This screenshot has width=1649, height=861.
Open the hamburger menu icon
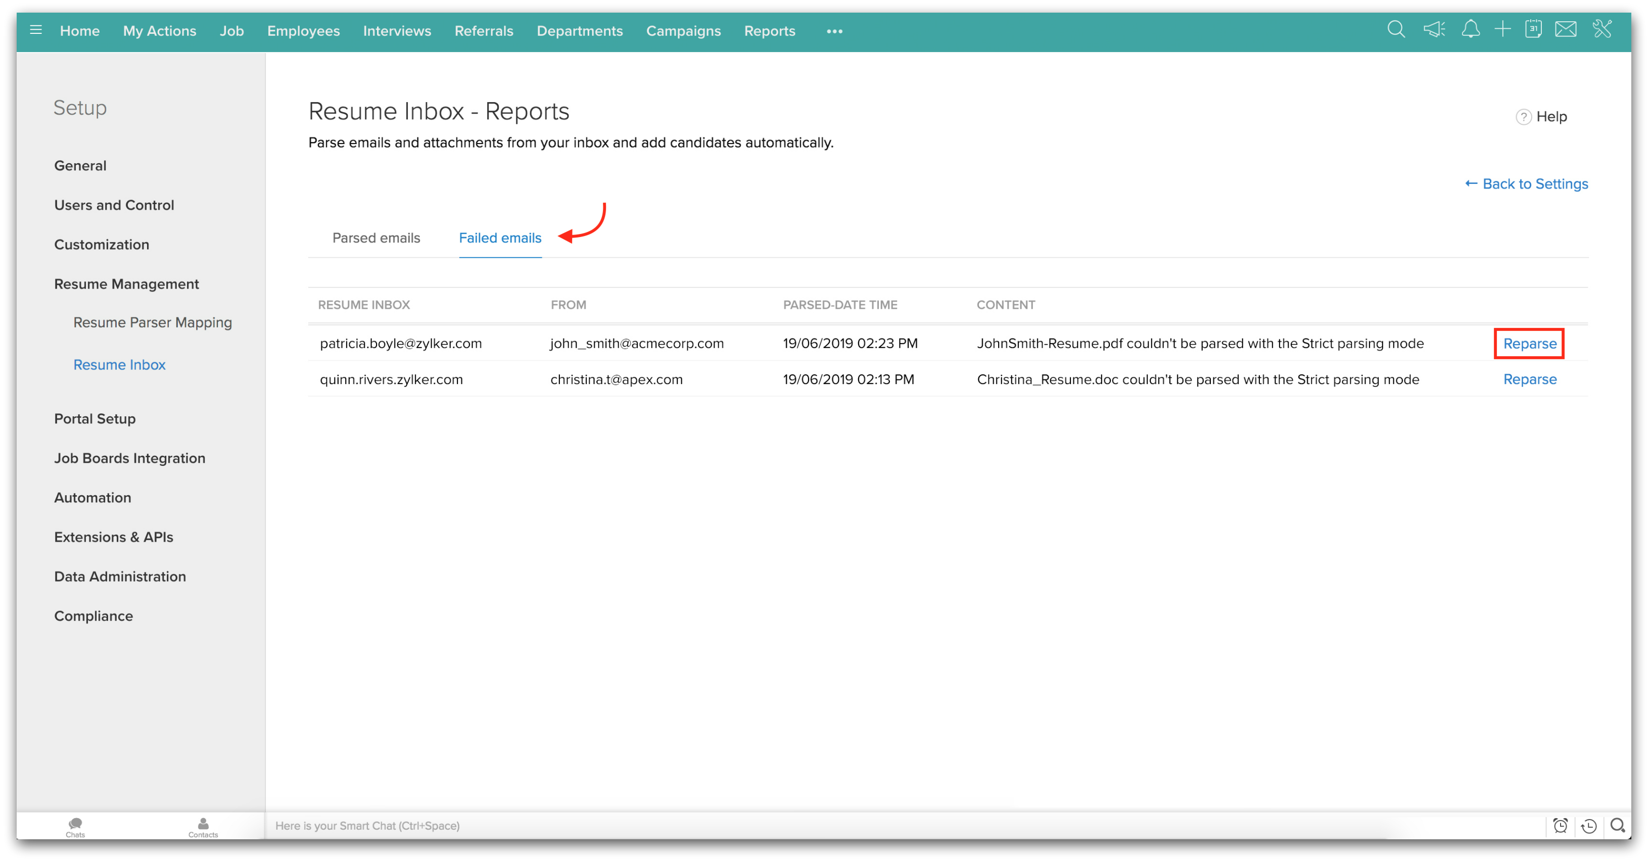tap(36, 30)
